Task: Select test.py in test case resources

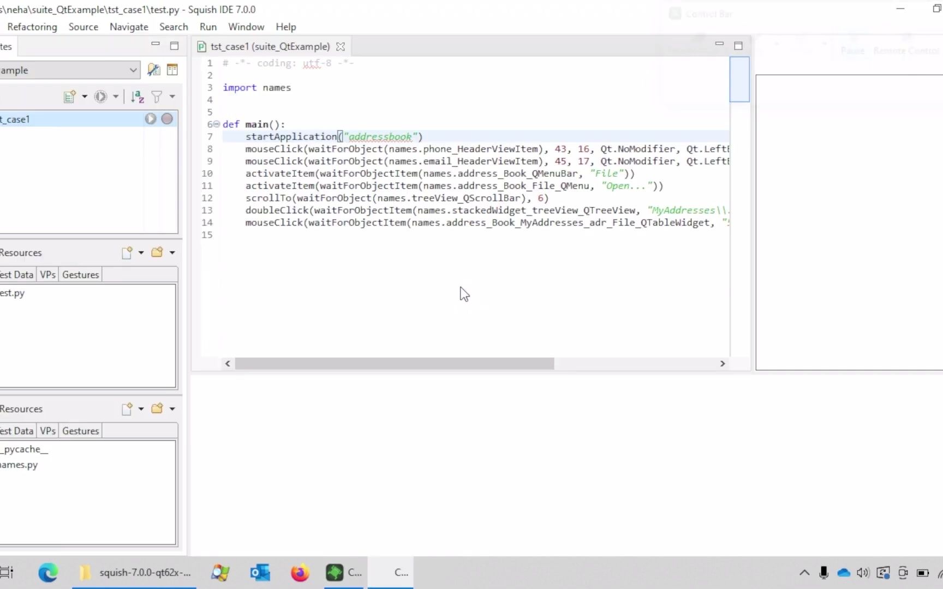Action: (13, 293)
